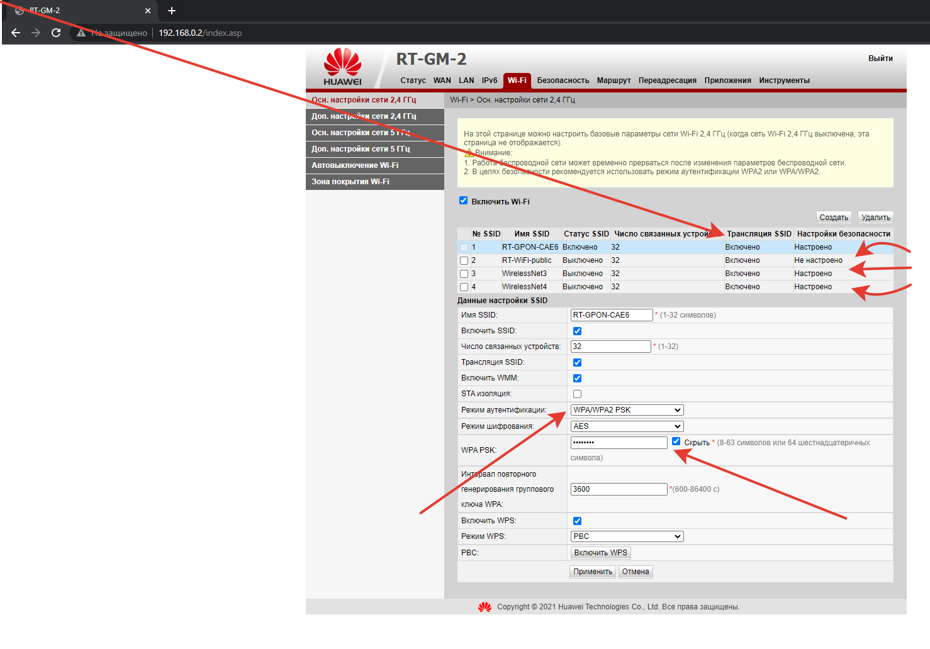The image size is (930, 649).
Task: Click the Создать button
Action: point(834,218)
